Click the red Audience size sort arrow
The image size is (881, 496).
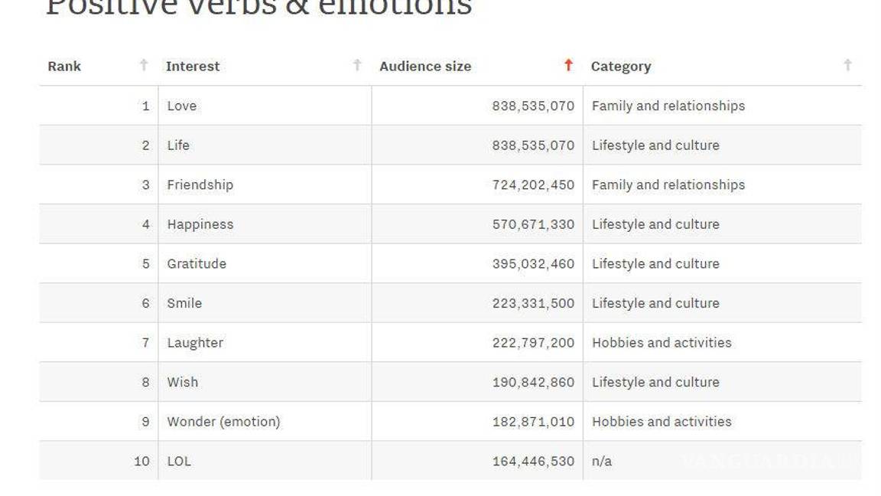point(568,65)
